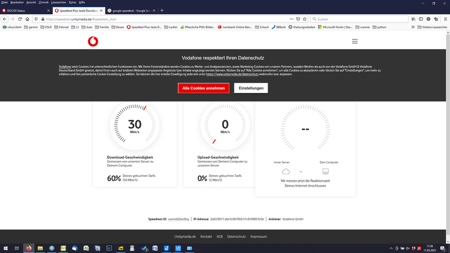Viewport: 450px width, 253px height.
Task: Open File Explorer from the taskbar
Action: 40,248
